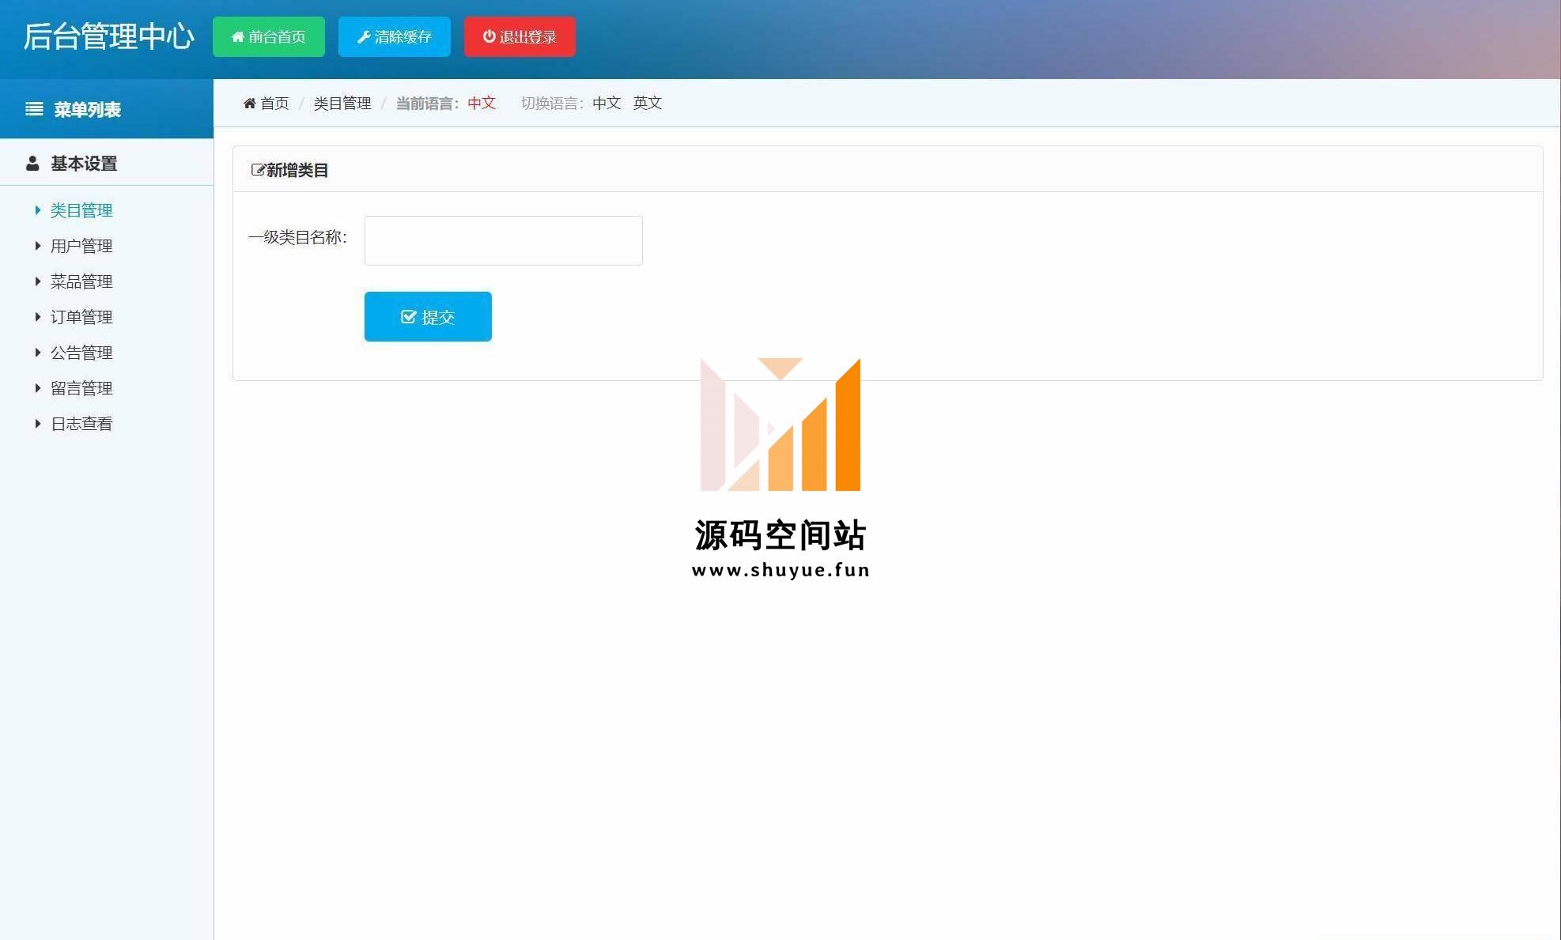Expand arrow next to 订单管理

coord(38,317)
